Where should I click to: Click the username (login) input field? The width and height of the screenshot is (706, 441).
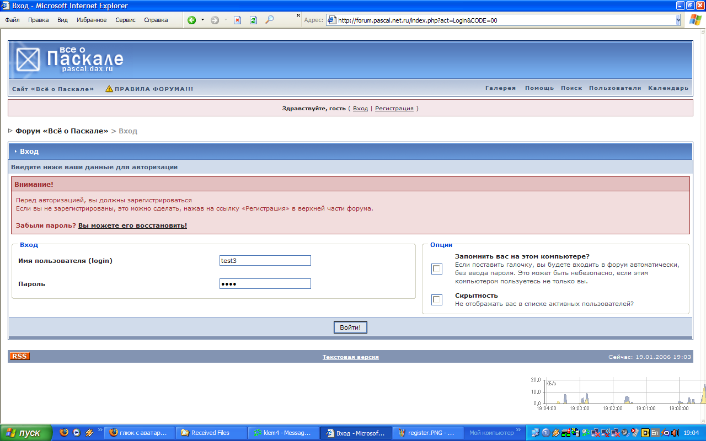pos(265,261)
